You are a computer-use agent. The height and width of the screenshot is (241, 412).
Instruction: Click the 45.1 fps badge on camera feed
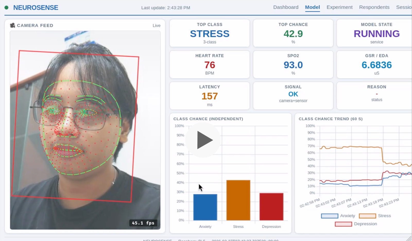[x=143, y=223]
